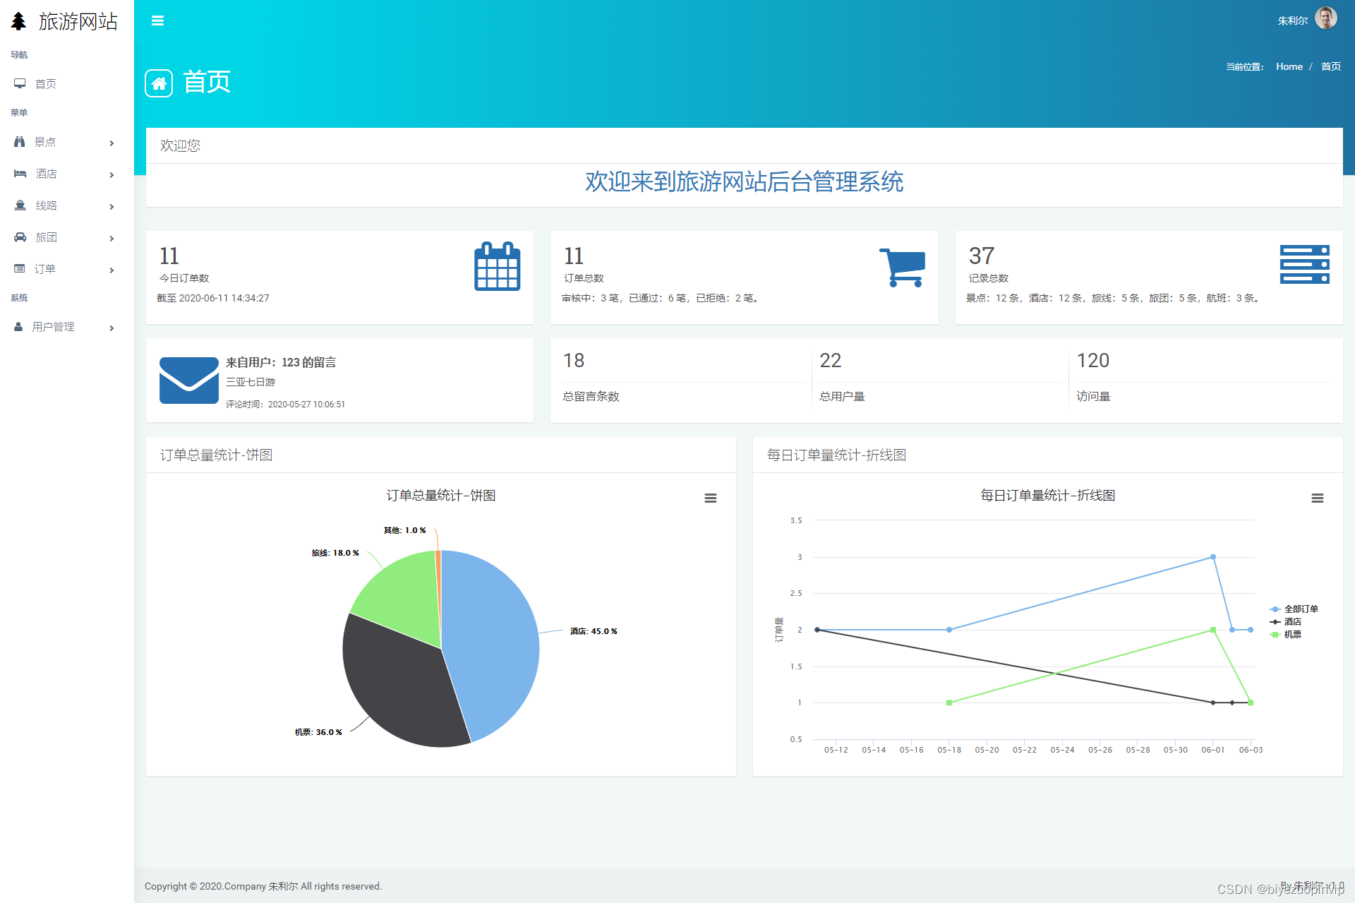Select 首页 in the sidebar menu
The image size is (1355, 903).
pos(45,83)
